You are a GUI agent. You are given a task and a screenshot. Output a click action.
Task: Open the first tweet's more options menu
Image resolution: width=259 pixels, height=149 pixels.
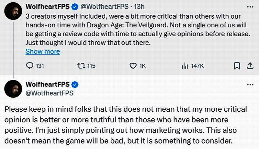[250, 6]
